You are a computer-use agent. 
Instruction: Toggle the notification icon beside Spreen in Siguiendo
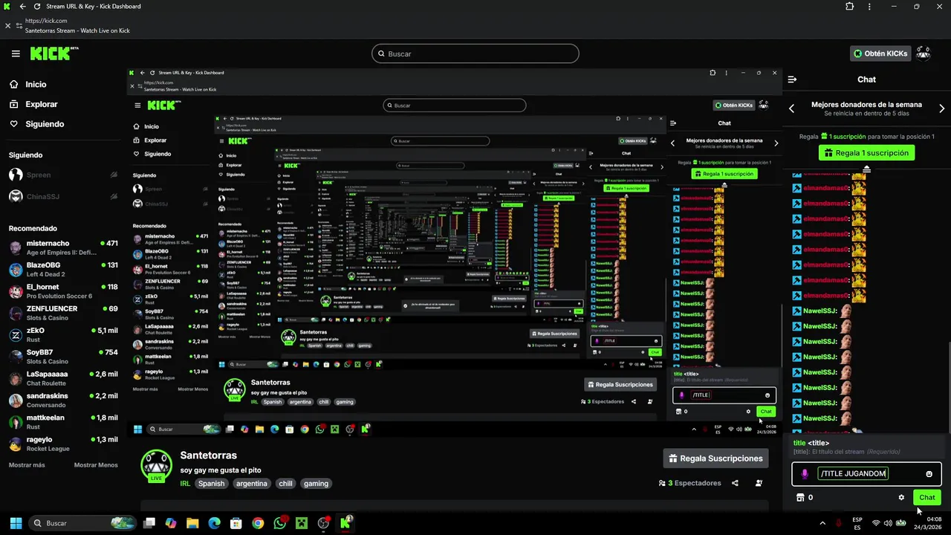114,175
